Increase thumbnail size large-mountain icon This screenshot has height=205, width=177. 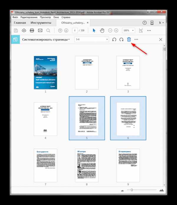click(162, 190)
